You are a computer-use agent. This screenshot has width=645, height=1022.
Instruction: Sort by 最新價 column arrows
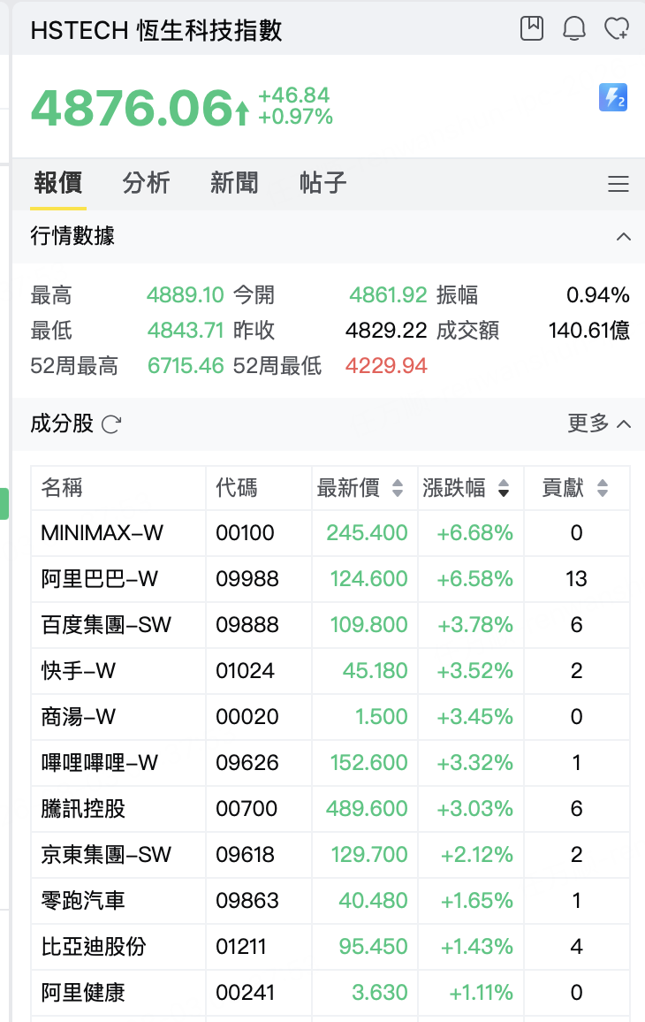point(398,487)
